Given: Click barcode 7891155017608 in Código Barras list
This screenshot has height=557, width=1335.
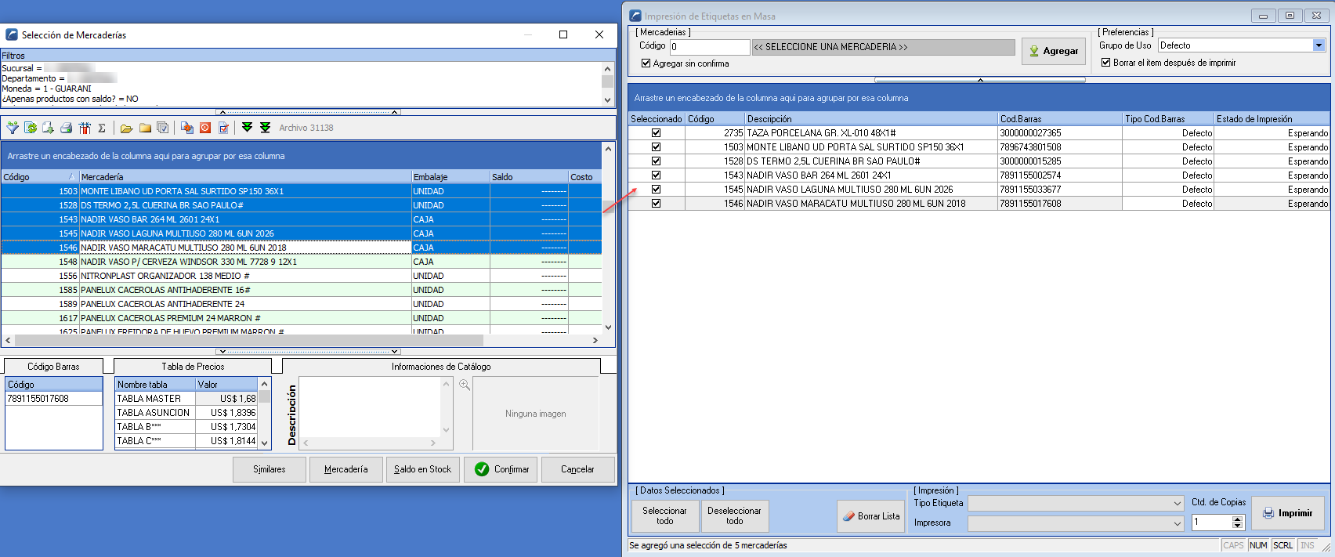Looking at the screenshot, I should (54, 399).
